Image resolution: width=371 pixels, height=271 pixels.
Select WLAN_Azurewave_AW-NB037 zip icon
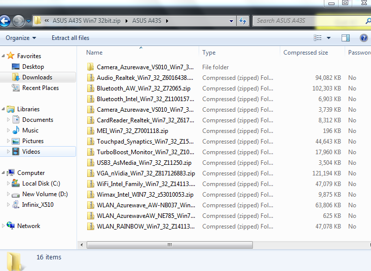[x=90, y=205]
